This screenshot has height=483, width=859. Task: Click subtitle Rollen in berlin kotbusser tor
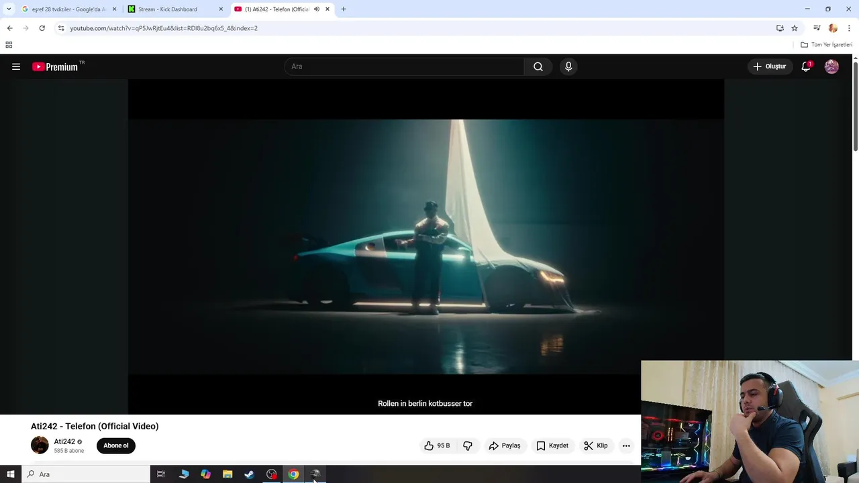pos(425,403)
